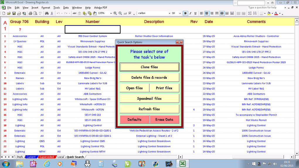The image size is (299, 168).
Task: Create a new workbook from toolbar
Action: pyautogui.click(x=4, y=13)
